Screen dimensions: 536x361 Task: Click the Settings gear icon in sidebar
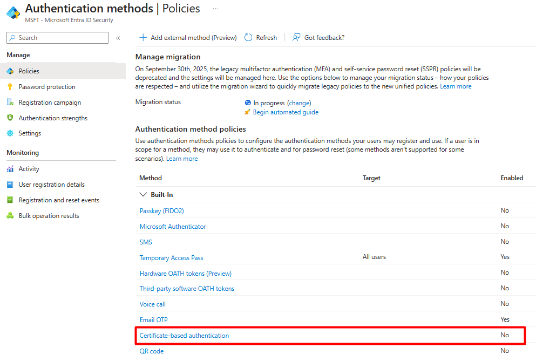10,133
